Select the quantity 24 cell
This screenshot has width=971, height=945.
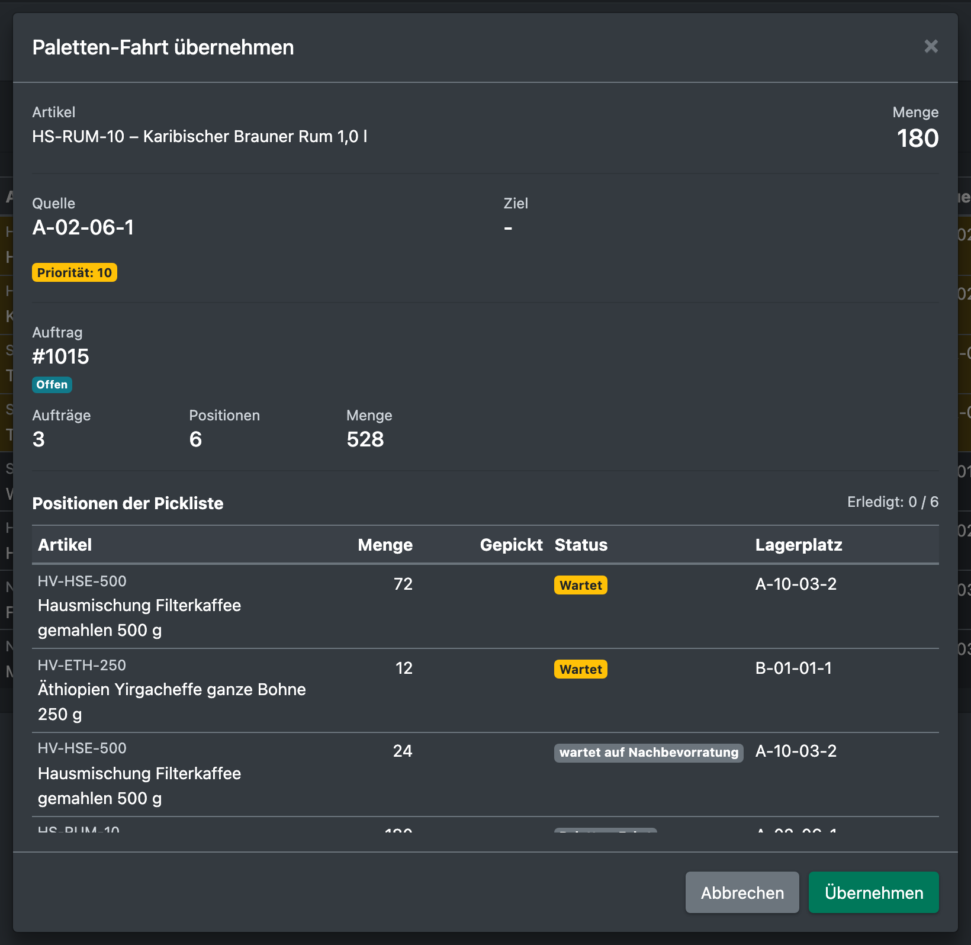click(x=403, y=751)
